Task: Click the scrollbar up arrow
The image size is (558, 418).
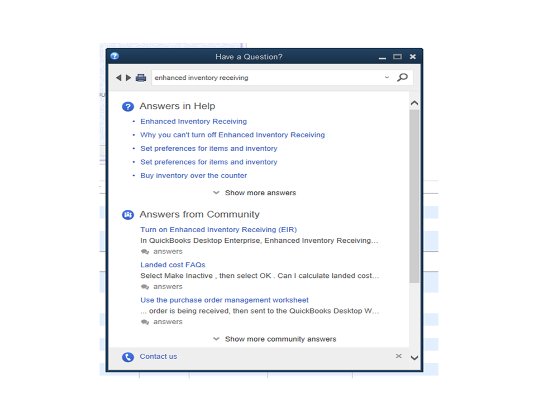Action: tap(414, 103)
